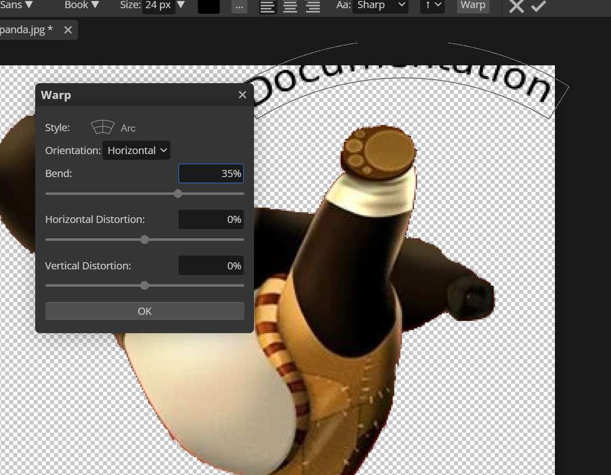The height and width of the screenshot is (475, 611).
Task: Confirm text editing with checkmark icon
Action: coord(539,6)
